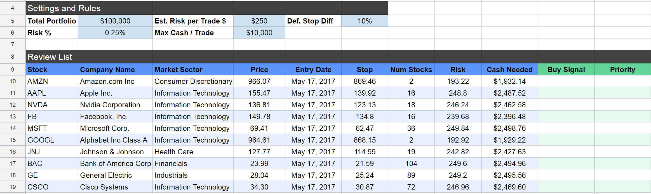
Task: Select the Review List header cell
Action: pos(52,57)
